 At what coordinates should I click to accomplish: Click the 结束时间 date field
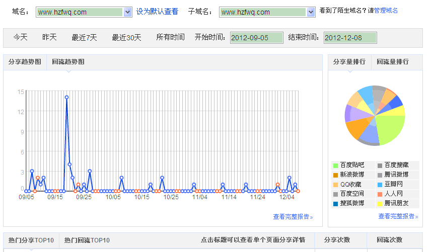pyautogui.click(x=350, y=38)
